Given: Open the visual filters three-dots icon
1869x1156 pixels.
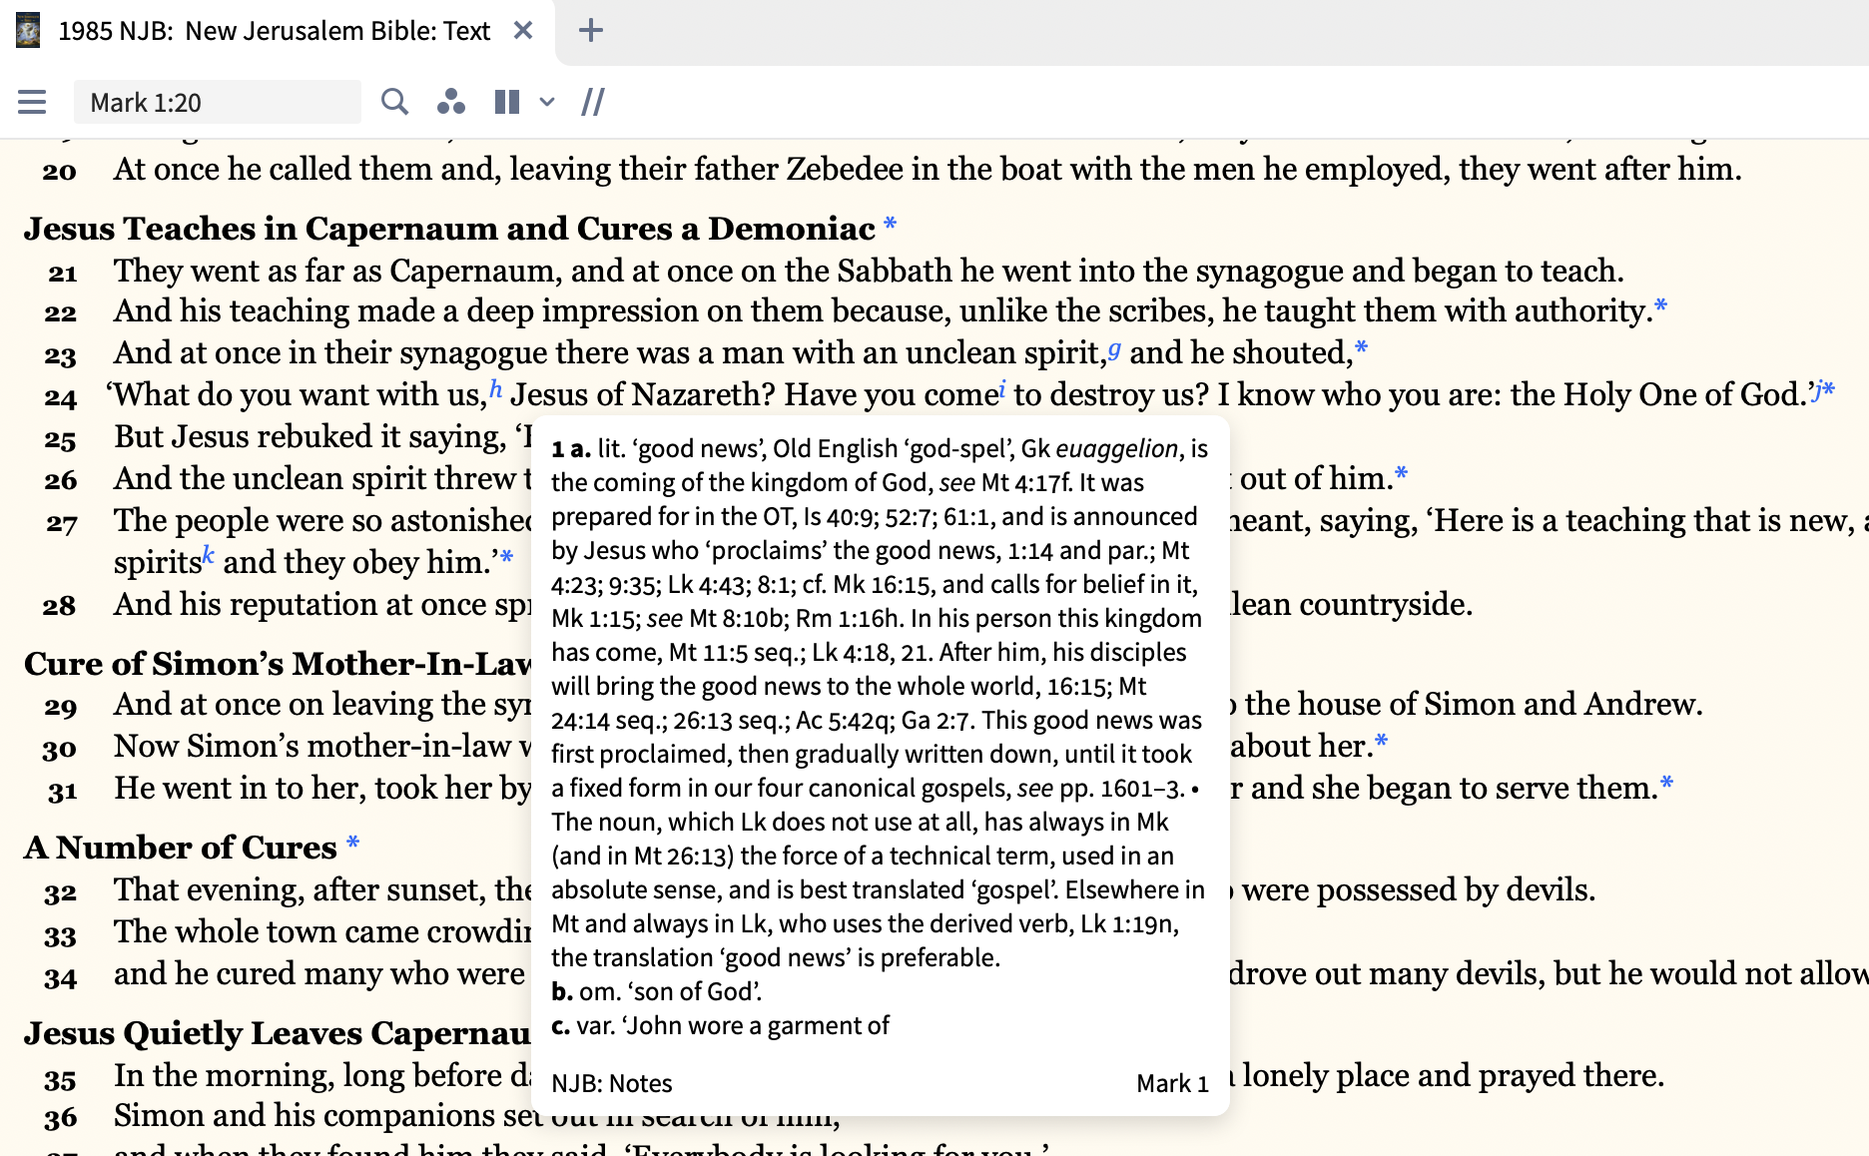Looking at the screenshot, I should pos(451,102).
